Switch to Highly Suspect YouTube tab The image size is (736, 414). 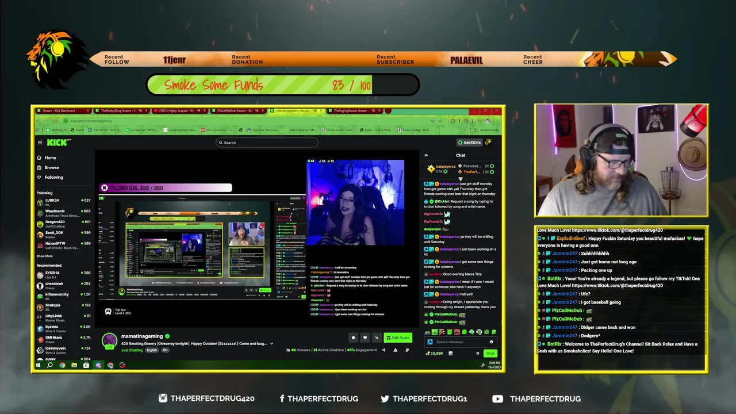pyautogui.click(x=179, y=110)
